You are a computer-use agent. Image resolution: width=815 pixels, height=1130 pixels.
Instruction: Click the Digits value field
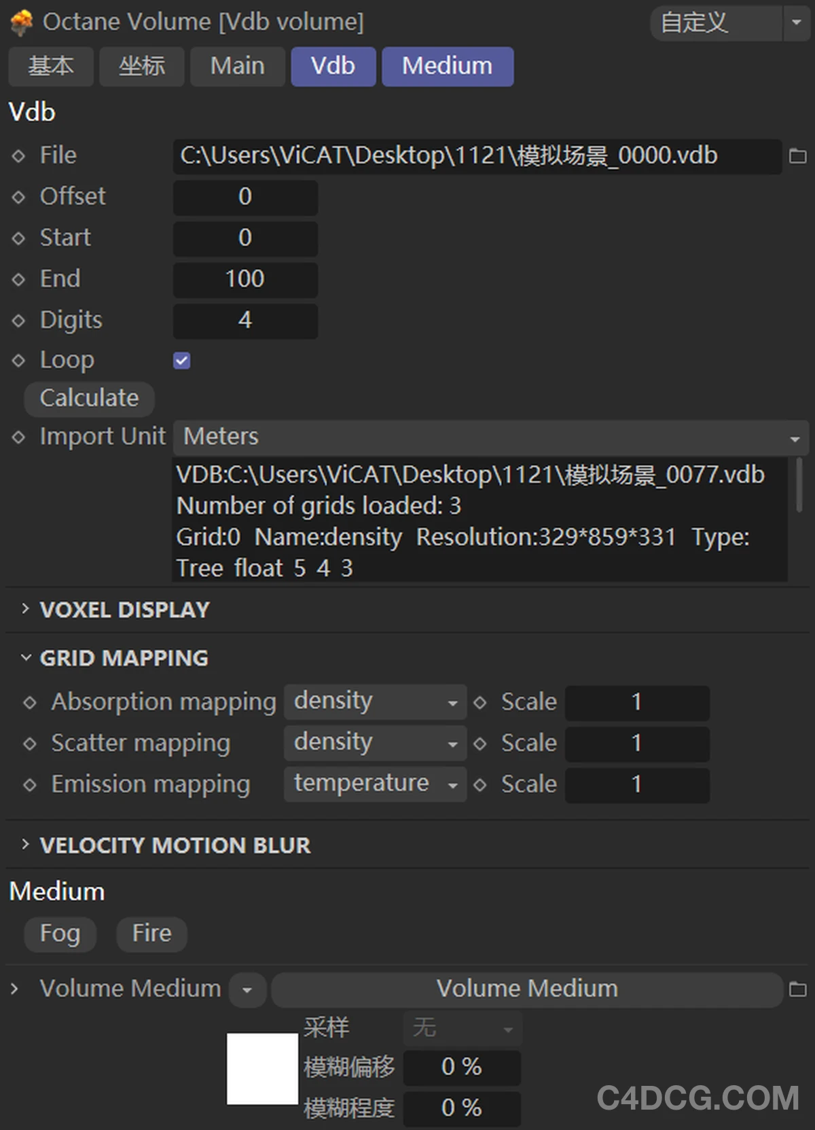pyautogui.click(x=245, y=321)
